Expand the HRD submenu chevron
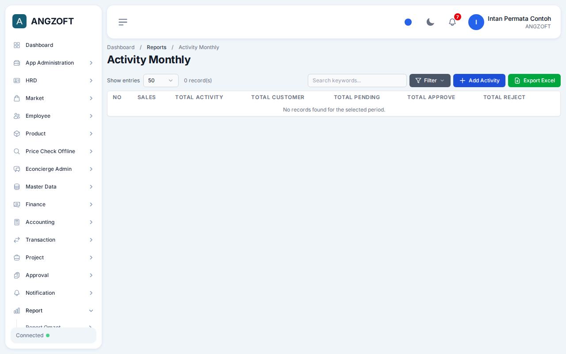566x354 pixels. (x=91, y=81)
